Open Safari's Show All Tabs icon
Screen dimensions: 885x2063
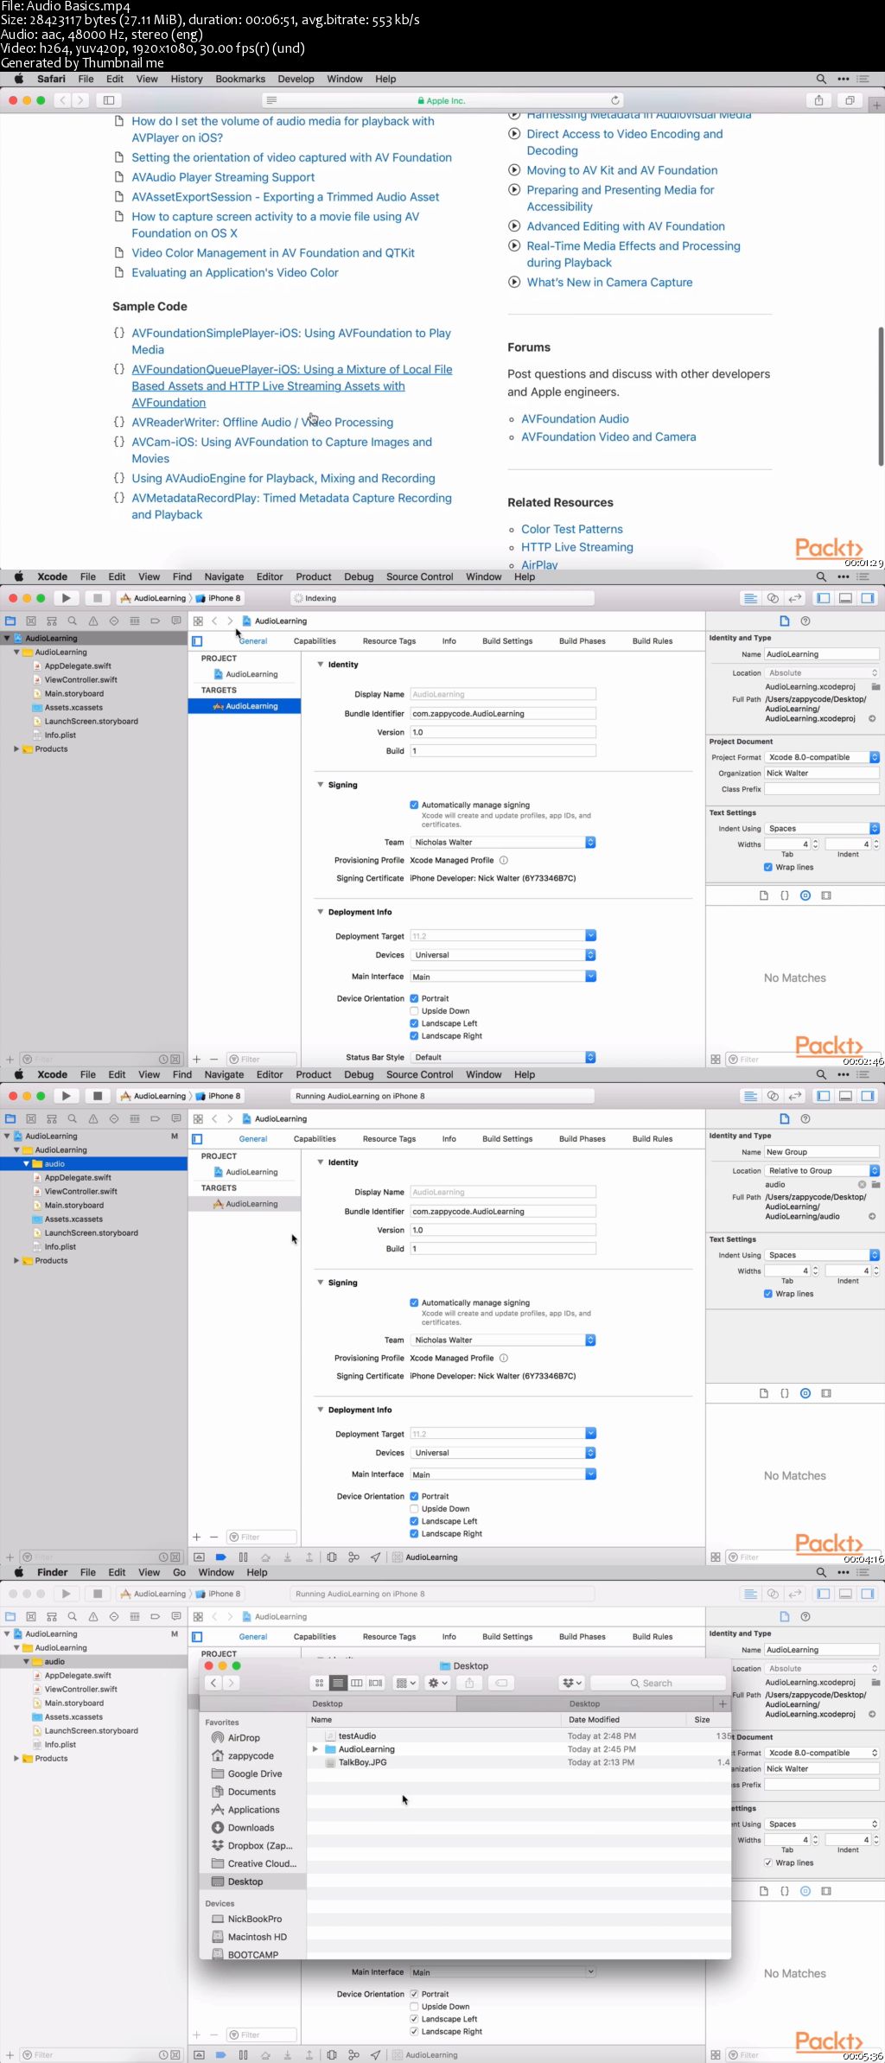coord(850,100)
